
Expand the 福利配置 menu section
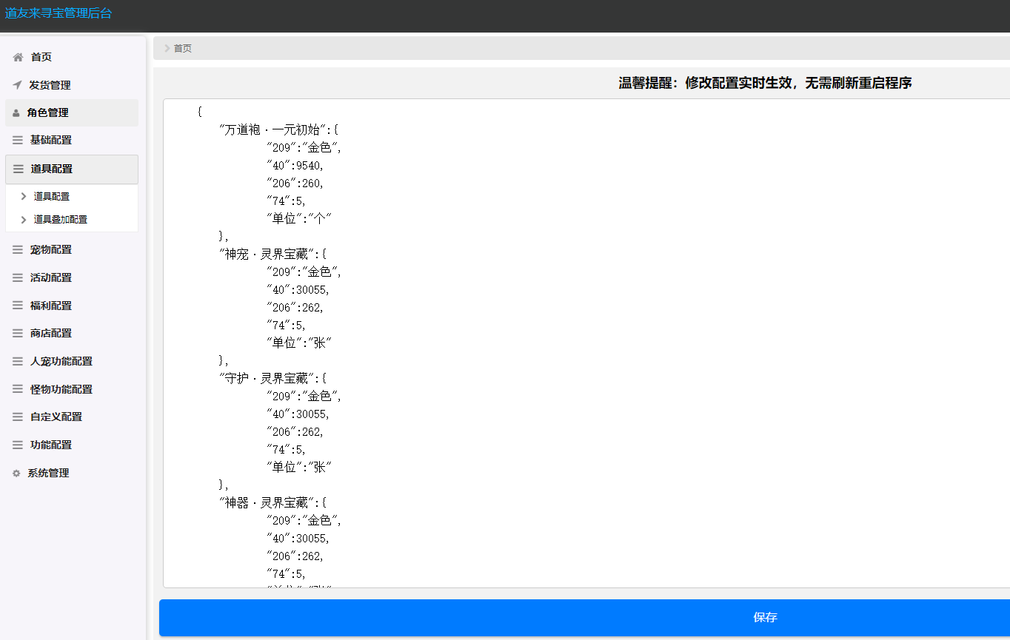51,306
